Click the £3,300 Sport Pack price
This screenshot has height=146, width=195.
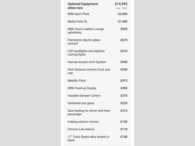pos(123,14)
